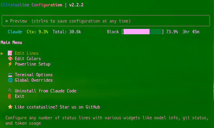214x128 pixels.
Task: Click the laptop icon for Terminal Options
Action: coord(10,75)
